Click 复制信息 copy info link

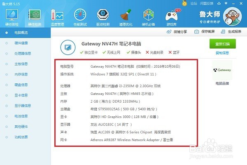pyautogui.click(x=222, y=53)
